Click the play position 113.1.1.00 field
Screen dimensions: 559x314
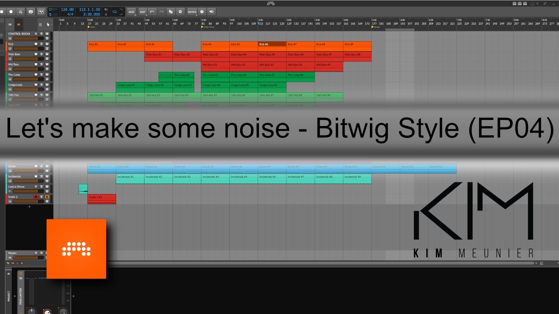click(x=90, y=10)
